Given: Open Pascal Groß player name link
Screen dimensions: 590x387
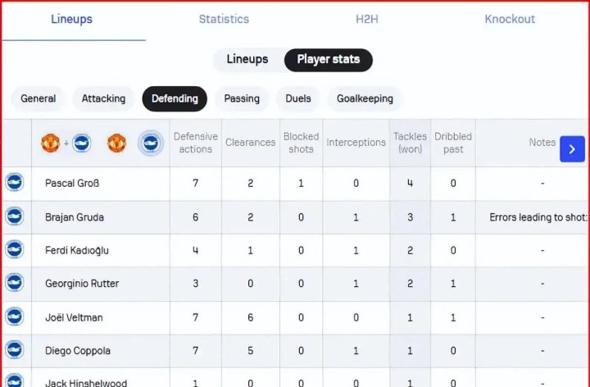Looking at the screenshot, I should pos(72,183).
